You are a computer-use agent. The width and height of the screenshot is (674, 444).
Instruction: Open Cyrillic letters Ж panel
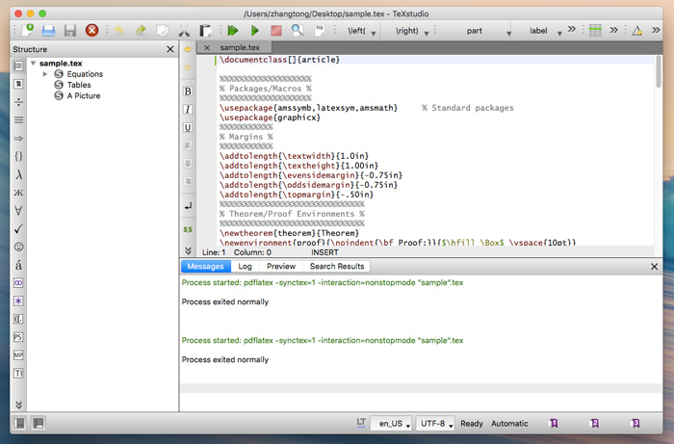(18, 193)
